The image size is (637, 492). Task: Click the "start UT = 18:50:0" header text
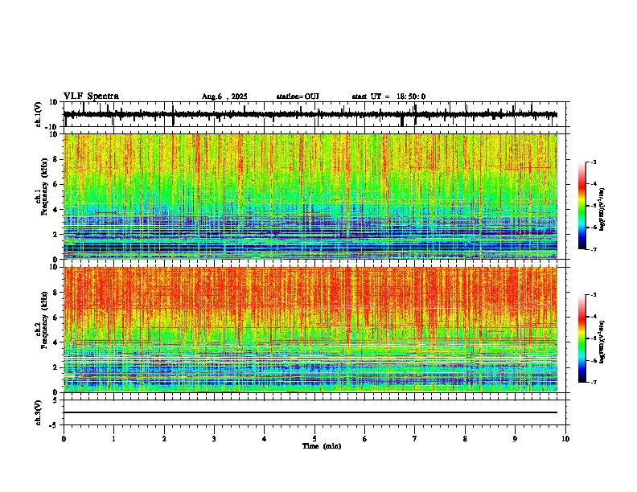(388, 96)
